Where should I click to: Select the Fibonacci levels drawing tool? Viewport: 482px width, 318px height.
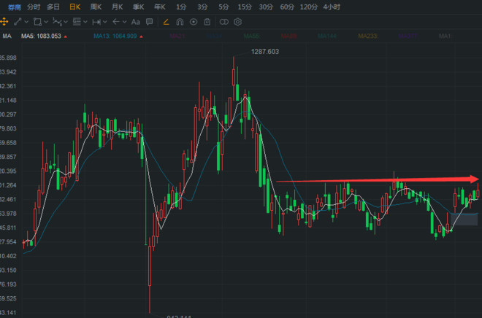click(77, 22)
